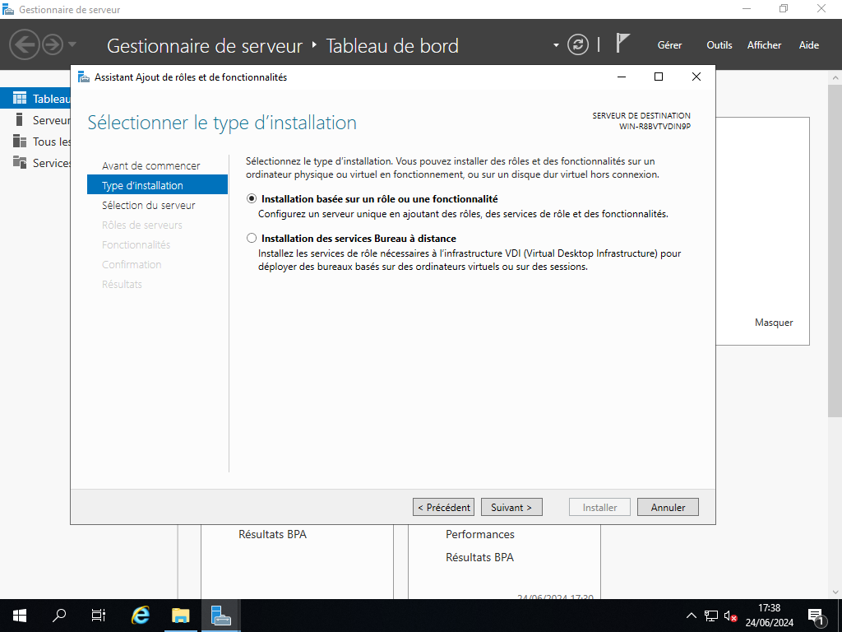Click the dashboard vertical scrollbar
Viewport: 842px width, 632px height.
[x=835, y=247]
